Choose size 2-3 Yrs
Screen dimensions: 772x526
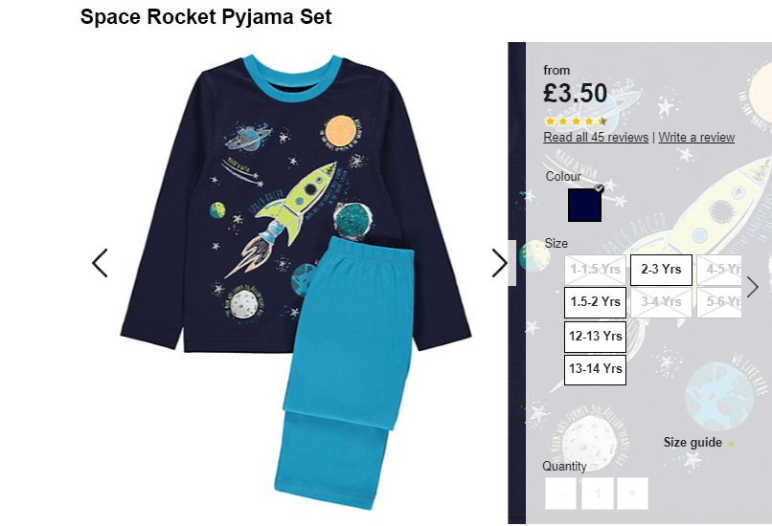click(661, 270)
